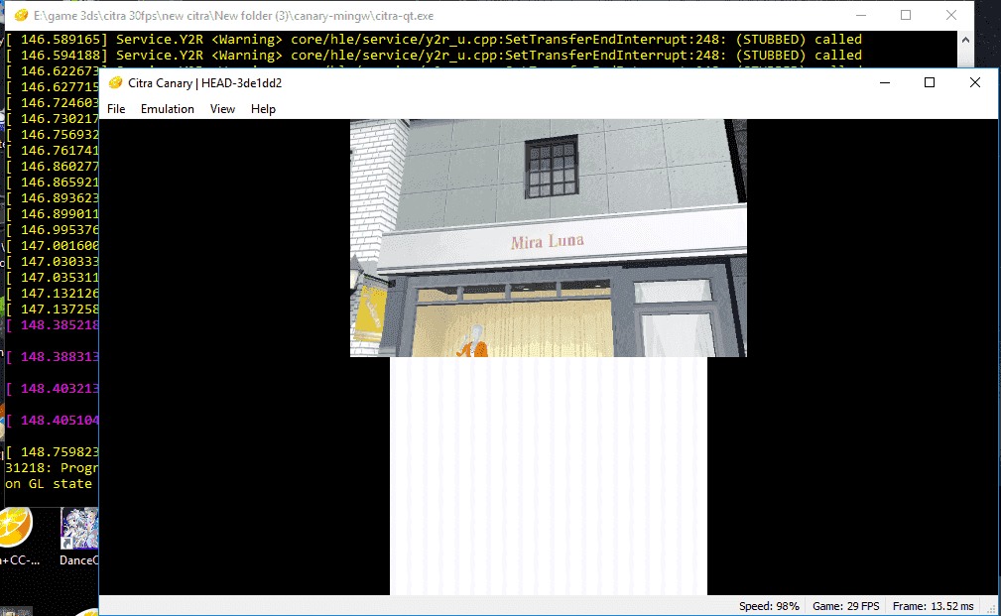Screen dimensions: 1001x616
Task: Click the Game: 29 FPS status entry
Action: pos(846,606)
